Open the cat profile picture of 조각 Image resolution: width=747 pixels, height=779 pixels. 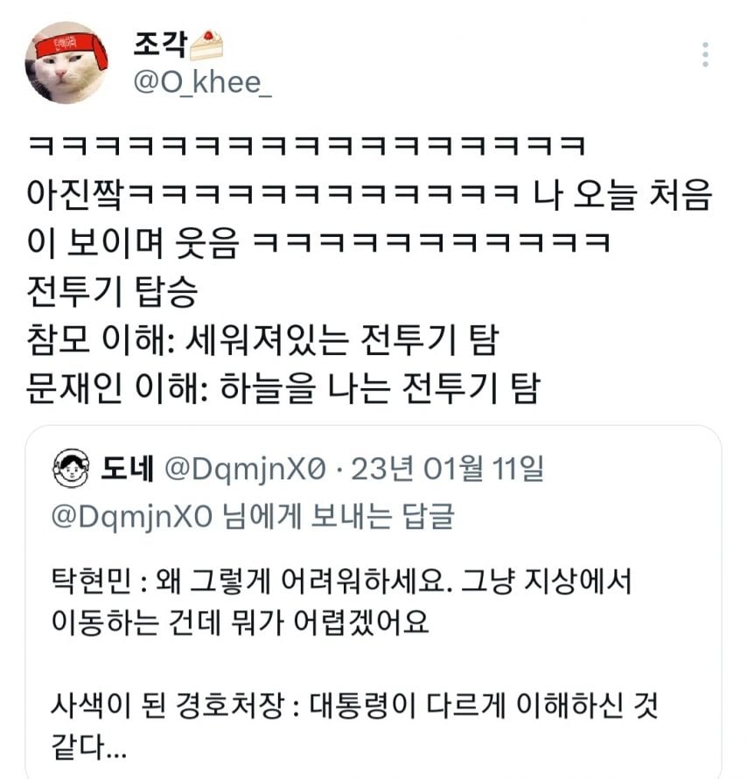(x=66, y=63)
